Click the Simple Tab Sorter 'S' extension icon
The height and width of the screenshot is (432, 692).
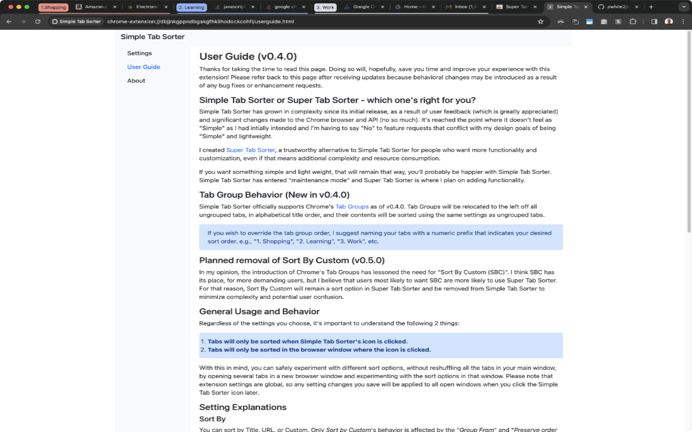tap(618, 22)
